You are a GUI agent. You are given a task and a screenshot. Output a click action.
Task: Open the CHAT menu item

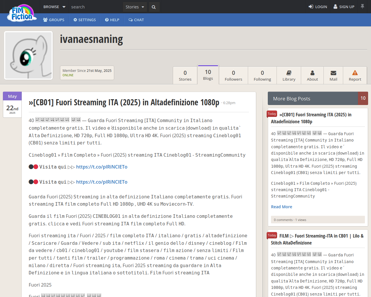136,20
